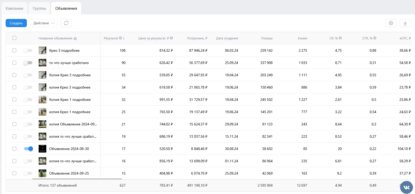The image size is (415, 194).
Task: Tick the select-all checkbox in table header
Action: (x=14, y=38)
